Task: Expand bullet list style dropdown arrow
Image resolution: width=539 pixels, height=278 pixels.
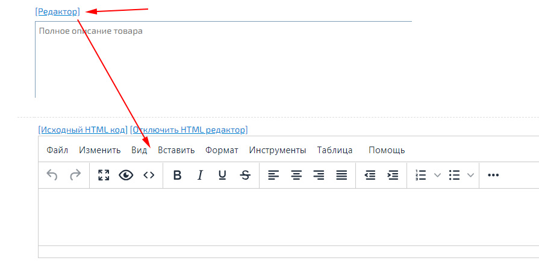Action: [x=470, y=175]
